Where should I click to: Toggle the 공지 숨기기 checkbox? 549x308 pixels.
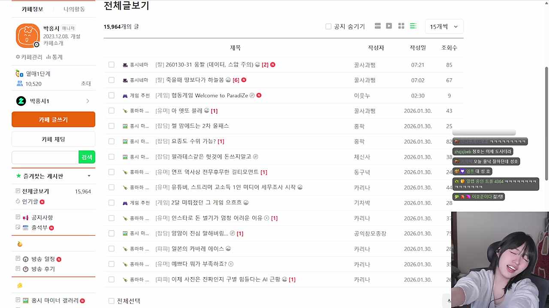point(329,27)
